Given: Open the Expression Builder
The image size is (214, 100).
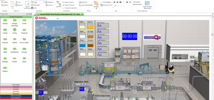Looking at the screenshot, I should 86,5.
